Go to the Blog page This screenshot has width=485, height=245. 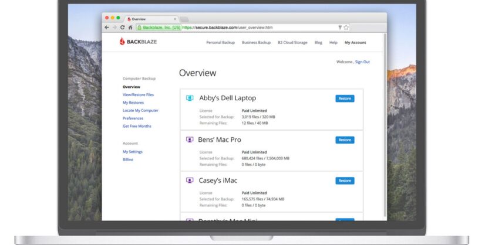[318, 43]
